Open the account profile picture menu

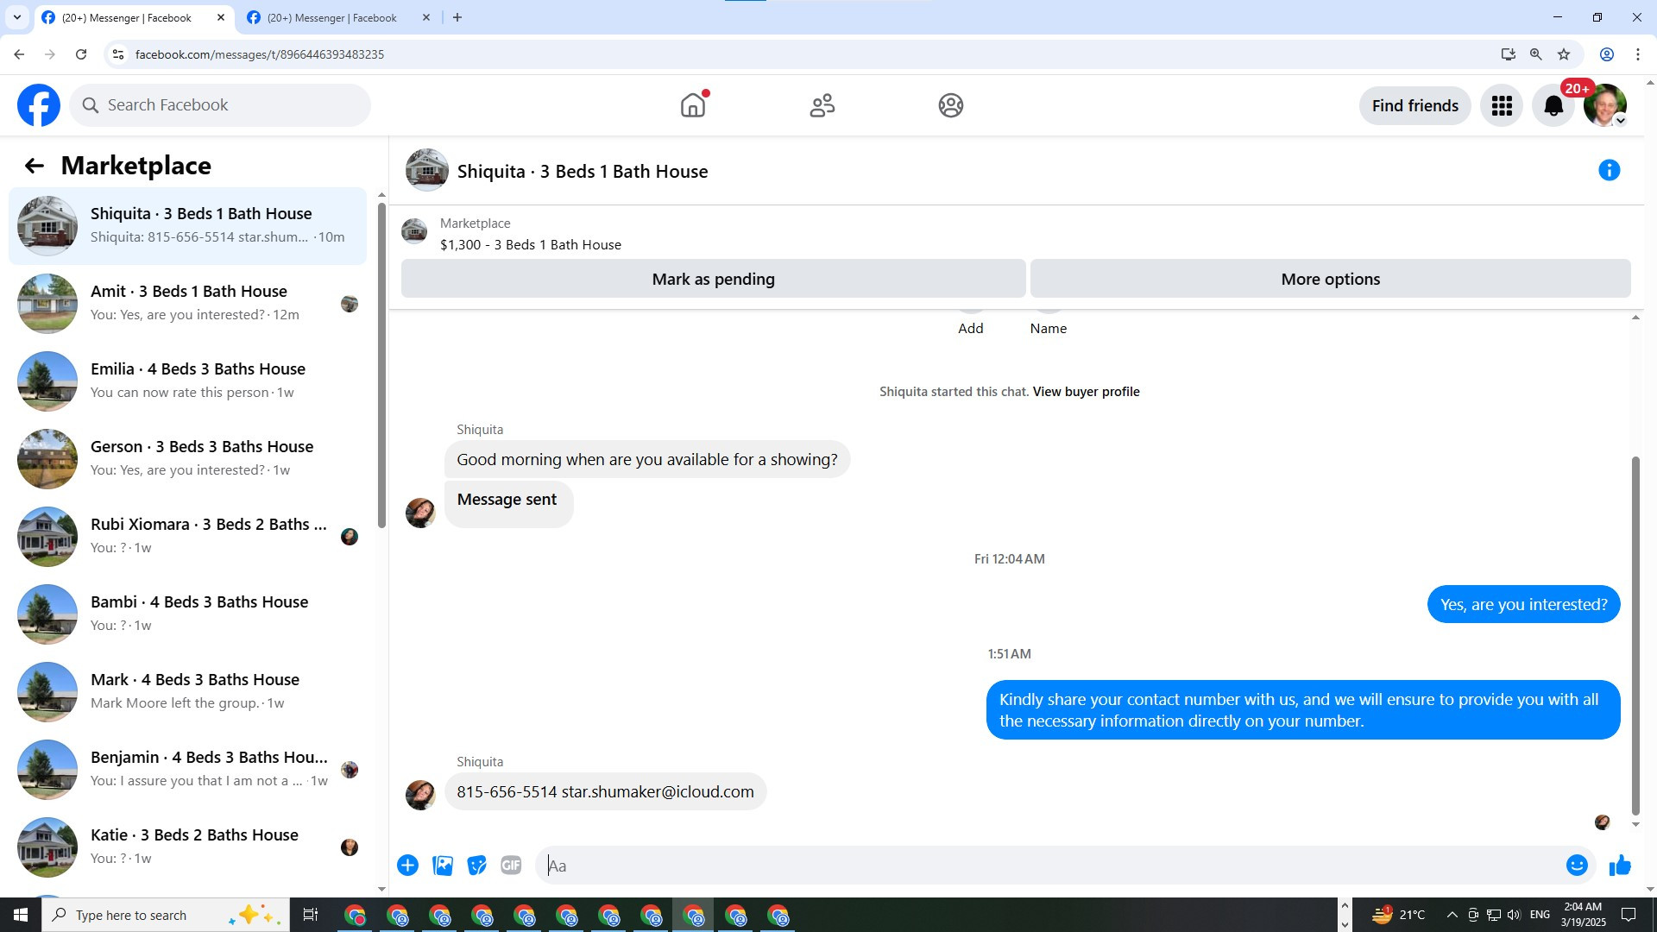tap(1605, 105)
